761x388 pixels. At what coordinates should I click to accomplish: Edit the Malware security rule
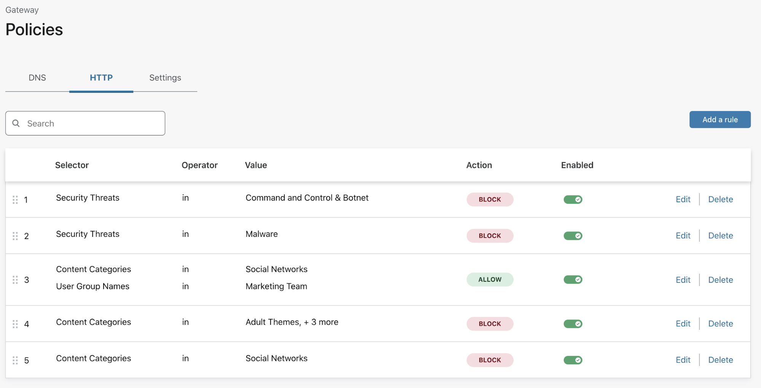point(683,236)
